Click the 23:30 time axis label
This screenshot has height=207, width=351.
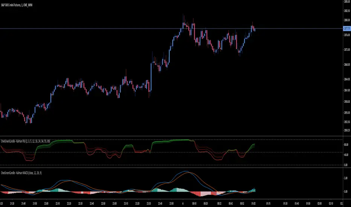[x=149, y=204]
